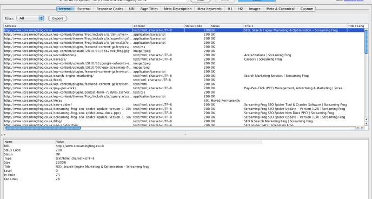Click the scroll-up arrow of vertical scrollbar

pyautogui.click(x=367, y=120)
